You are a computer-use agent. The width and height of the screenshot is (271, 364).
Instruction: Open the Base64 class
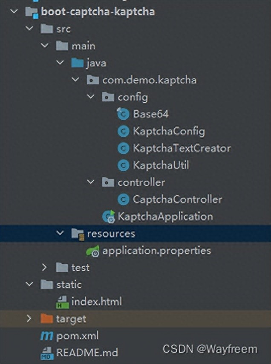click(150, 114)
